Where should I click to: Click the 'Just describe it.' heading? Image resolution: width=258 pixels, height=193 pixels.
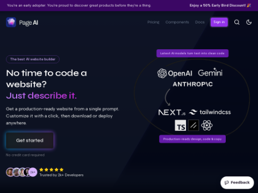click(x=41, y=95)
